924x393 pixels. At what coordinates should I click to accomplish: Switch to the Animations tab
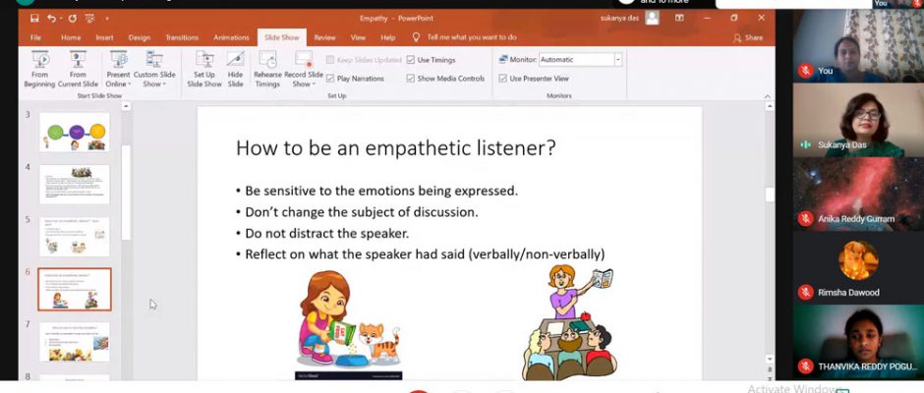click(x=231, y=37)
